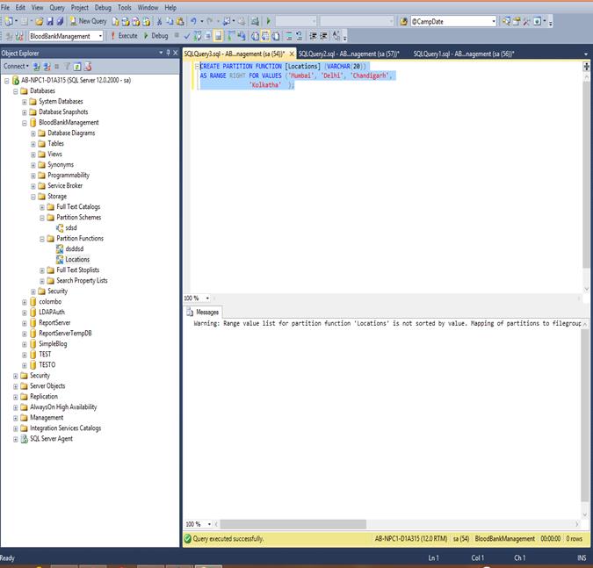Execute the current SQL query
Viewport: 593px width, 568px height.
[124, 36]
